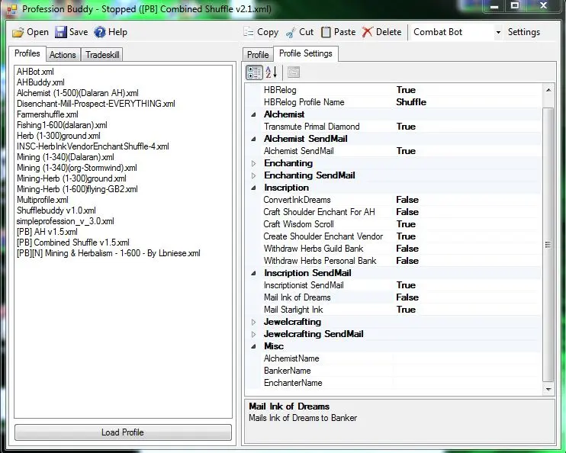Click the red Delete X icon
566x453 pixels.
click(368, 32)
